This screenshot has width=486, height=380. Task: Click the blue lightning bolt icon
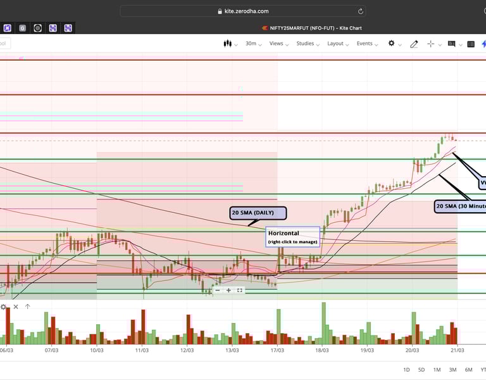483,44
